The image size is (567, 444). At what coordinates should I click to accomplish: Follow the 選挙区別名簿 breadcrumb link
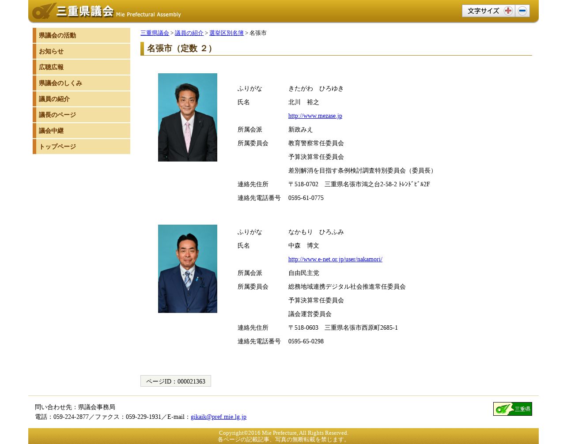[227, 33]
